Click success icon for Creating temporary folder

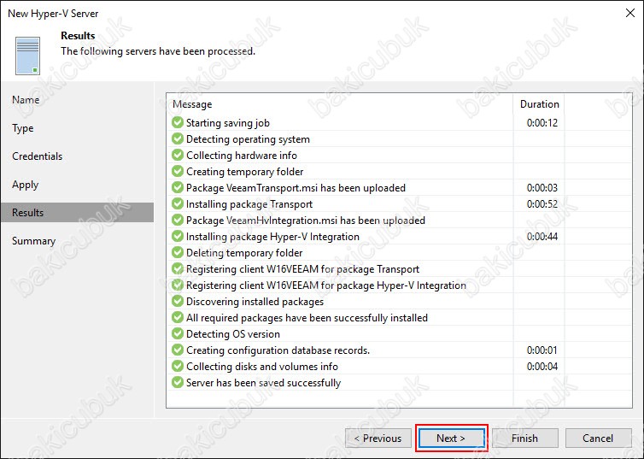point(178,171)
